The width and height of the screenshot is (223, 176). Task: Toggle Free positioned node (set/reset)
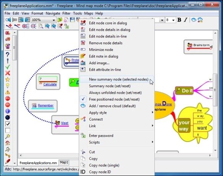116,99
